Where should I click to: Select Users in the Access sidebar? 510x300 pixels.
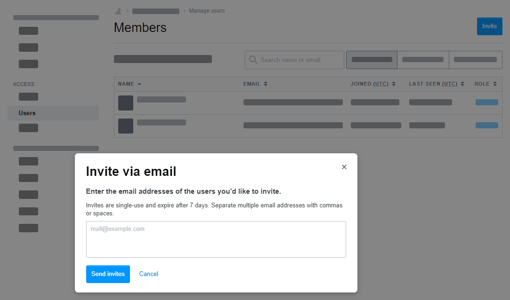27,113
